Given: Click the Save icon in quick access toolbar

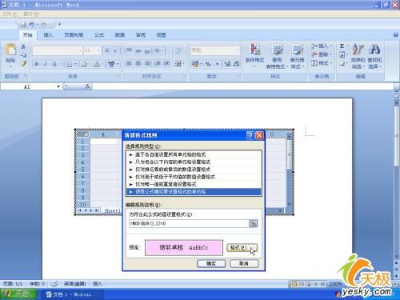Looking at the screenshot, I should [x=23, y=25].
